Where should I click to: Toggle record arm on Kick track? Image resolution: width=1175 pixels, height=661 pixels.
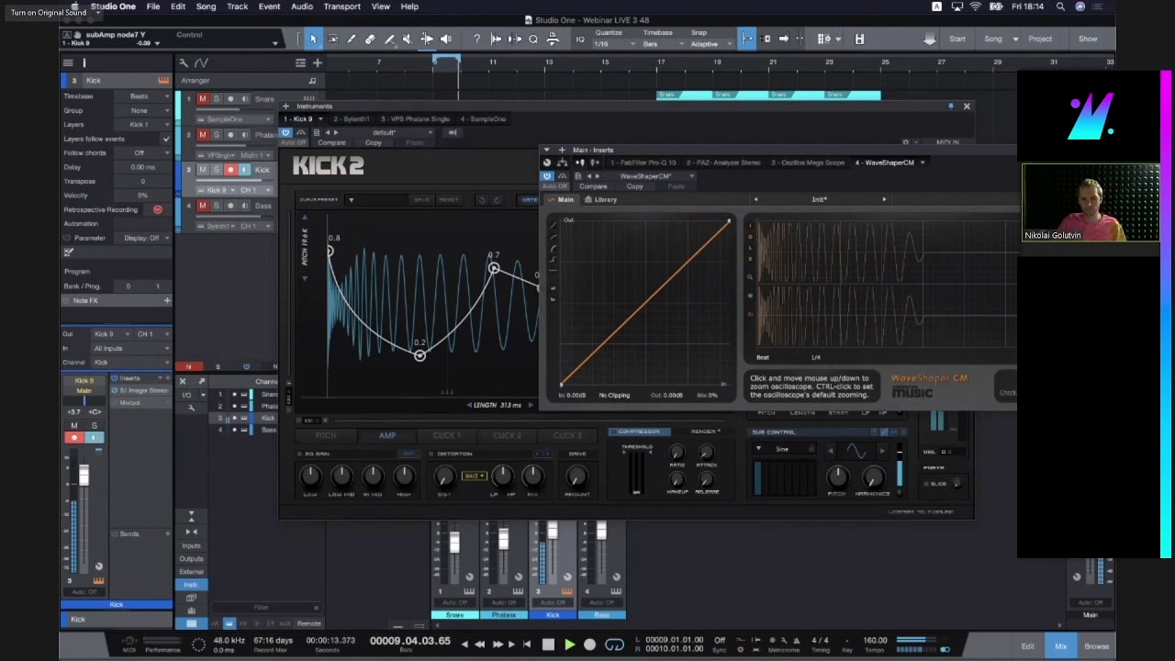pyautogui.click(x=230, y=170)
